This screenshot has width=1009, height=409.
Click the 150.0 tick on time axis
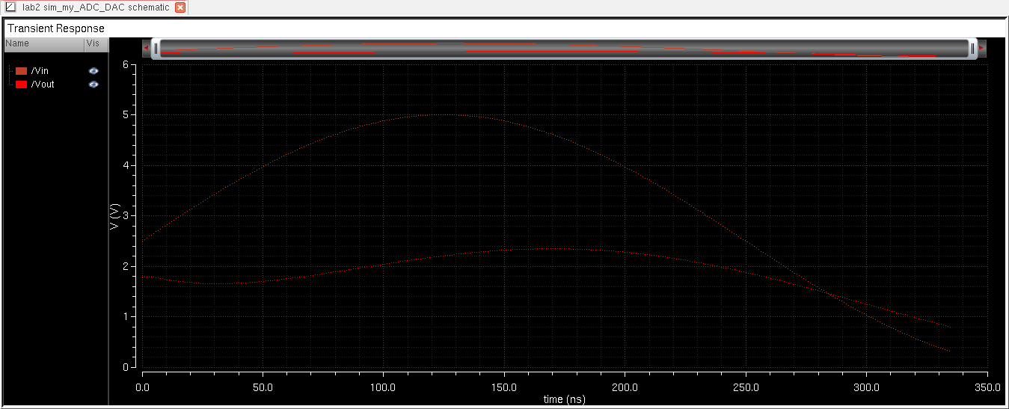tap(504, 387)
